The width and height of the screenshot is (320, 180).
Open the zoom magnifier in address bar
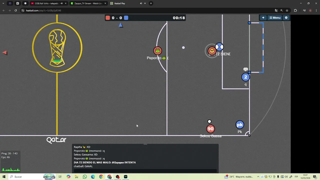(281, 10)
